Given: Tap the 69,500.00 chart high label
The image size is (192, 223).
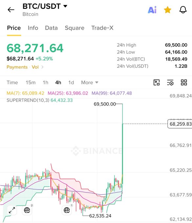Looking at the screenshot, I should click(105, 104).
